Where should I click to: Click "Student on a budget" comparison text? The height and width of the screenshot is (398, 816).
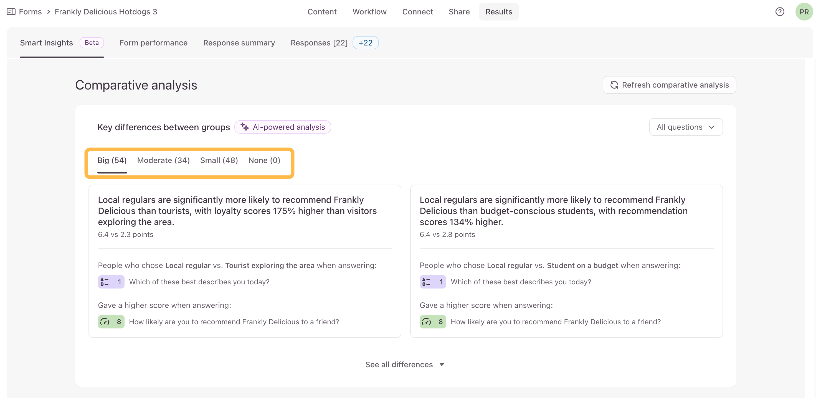coord(582,265)
